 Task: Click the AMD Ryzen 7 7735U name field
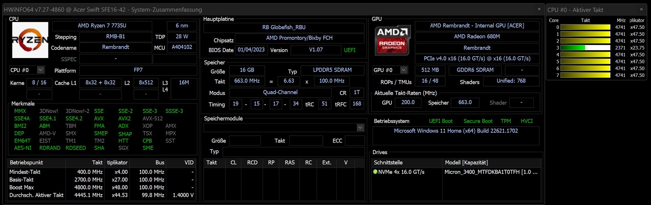click(102, 26)
